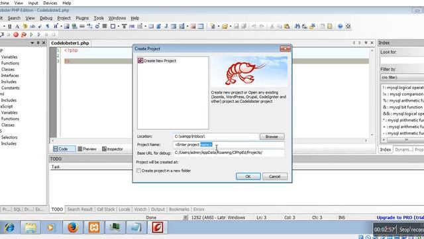Click the Open folder toolbar icon
The image size is (424, 239).
point(225,27)
